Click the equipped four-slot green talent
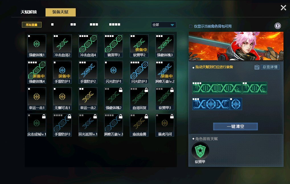290x184 pixels. pos(217,88)
